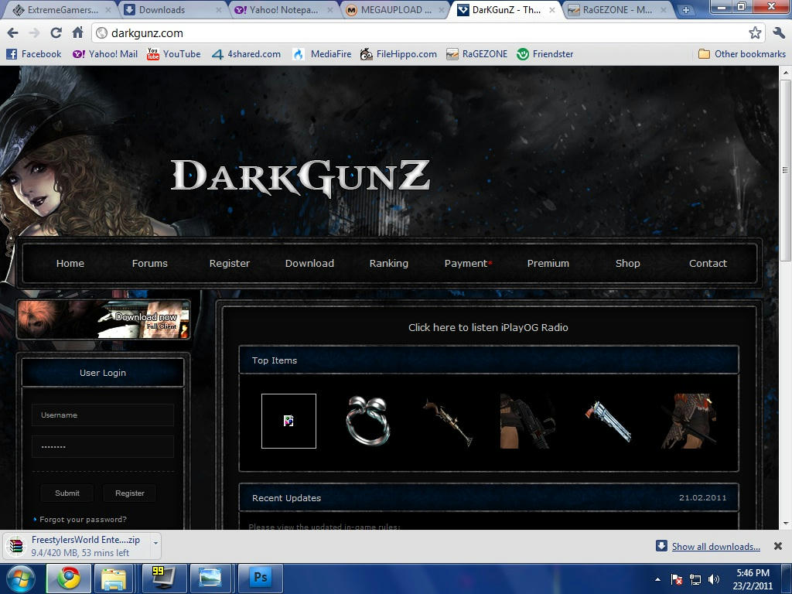
Task: Bookmark page with star icon
Action: 755,33
